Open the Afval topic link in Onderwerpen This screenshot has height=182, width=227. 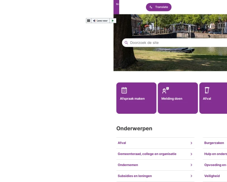click(122, 143)
